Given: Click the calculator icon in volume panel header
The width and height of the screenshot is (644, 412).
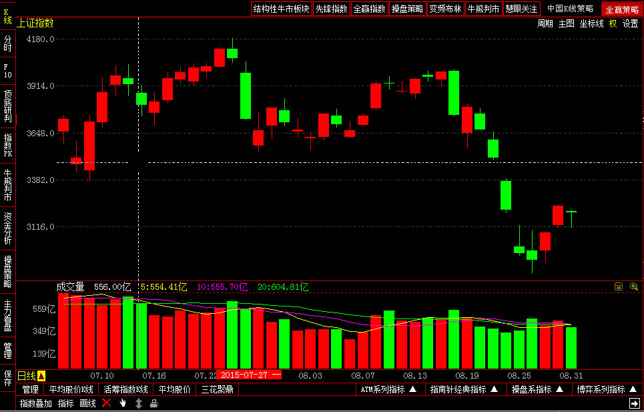Looking at the screenshot, I should 619,286.
